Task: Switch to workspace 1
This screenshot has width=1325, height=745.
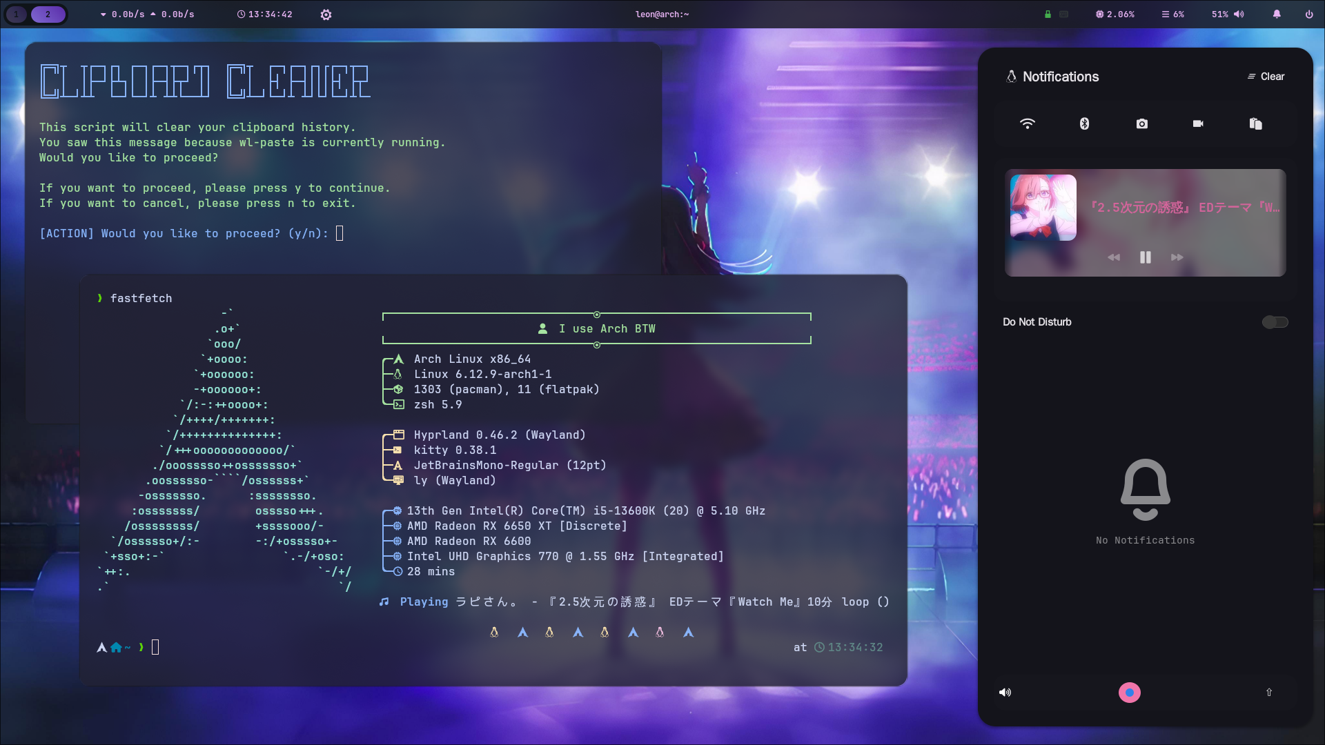Action: tap(17, 14)
